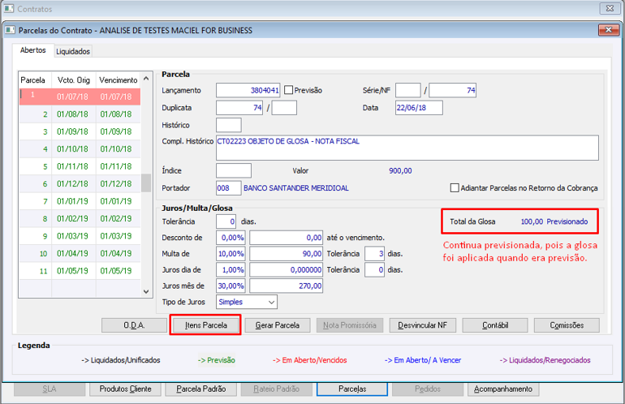Enable Adiantar Parcelas no Retorno da Cobrança
This screenshot has height=404, width=625.
click(455, 187)
